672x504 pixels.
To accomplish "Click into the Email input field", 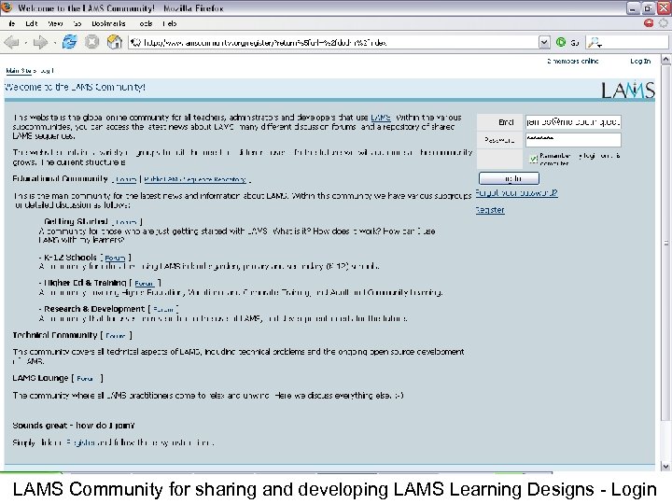I will (x=573, y=122).
